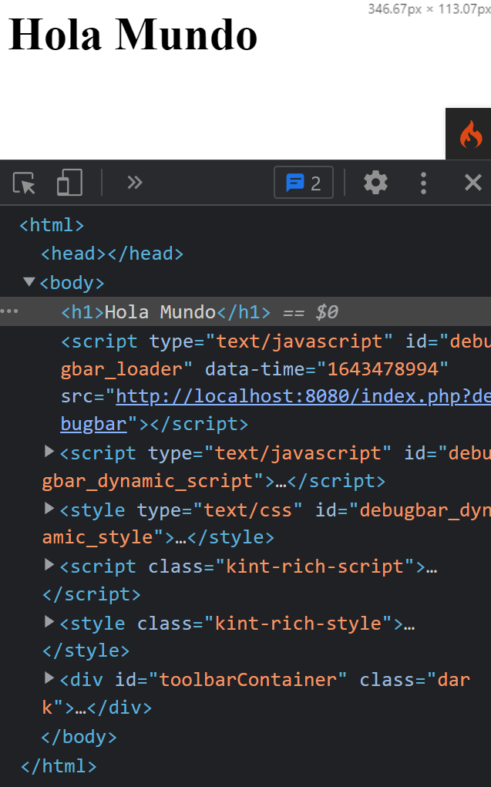Viewport: 491px width, 787px height.
Task: Open the 2 console messages badge
Action: pos(304,183)
